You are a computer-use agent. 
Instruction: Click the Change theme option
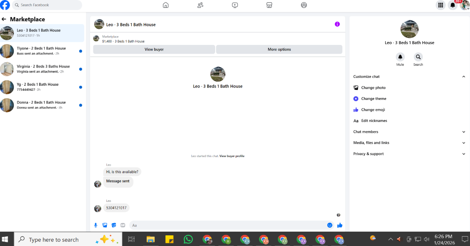pos(409,99)
